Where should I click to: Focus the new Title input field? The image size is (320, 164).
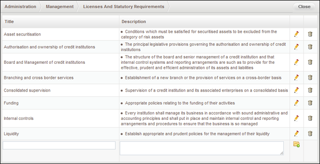(x=59, y=145)
